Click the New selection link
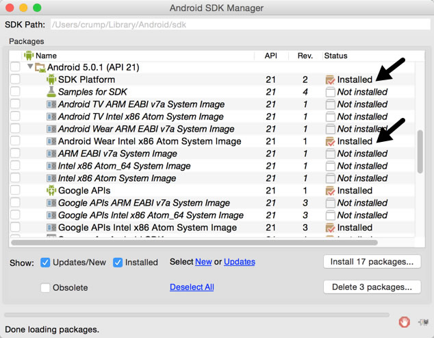Image resolution: width=434 pixels, height=338 pixels. tap(203, 262)
